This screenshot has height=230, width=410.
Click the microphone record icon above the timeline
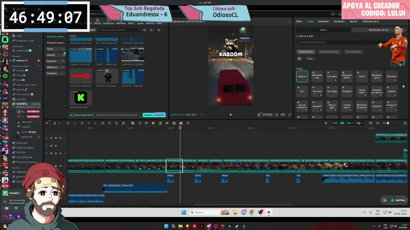point(326,123)
